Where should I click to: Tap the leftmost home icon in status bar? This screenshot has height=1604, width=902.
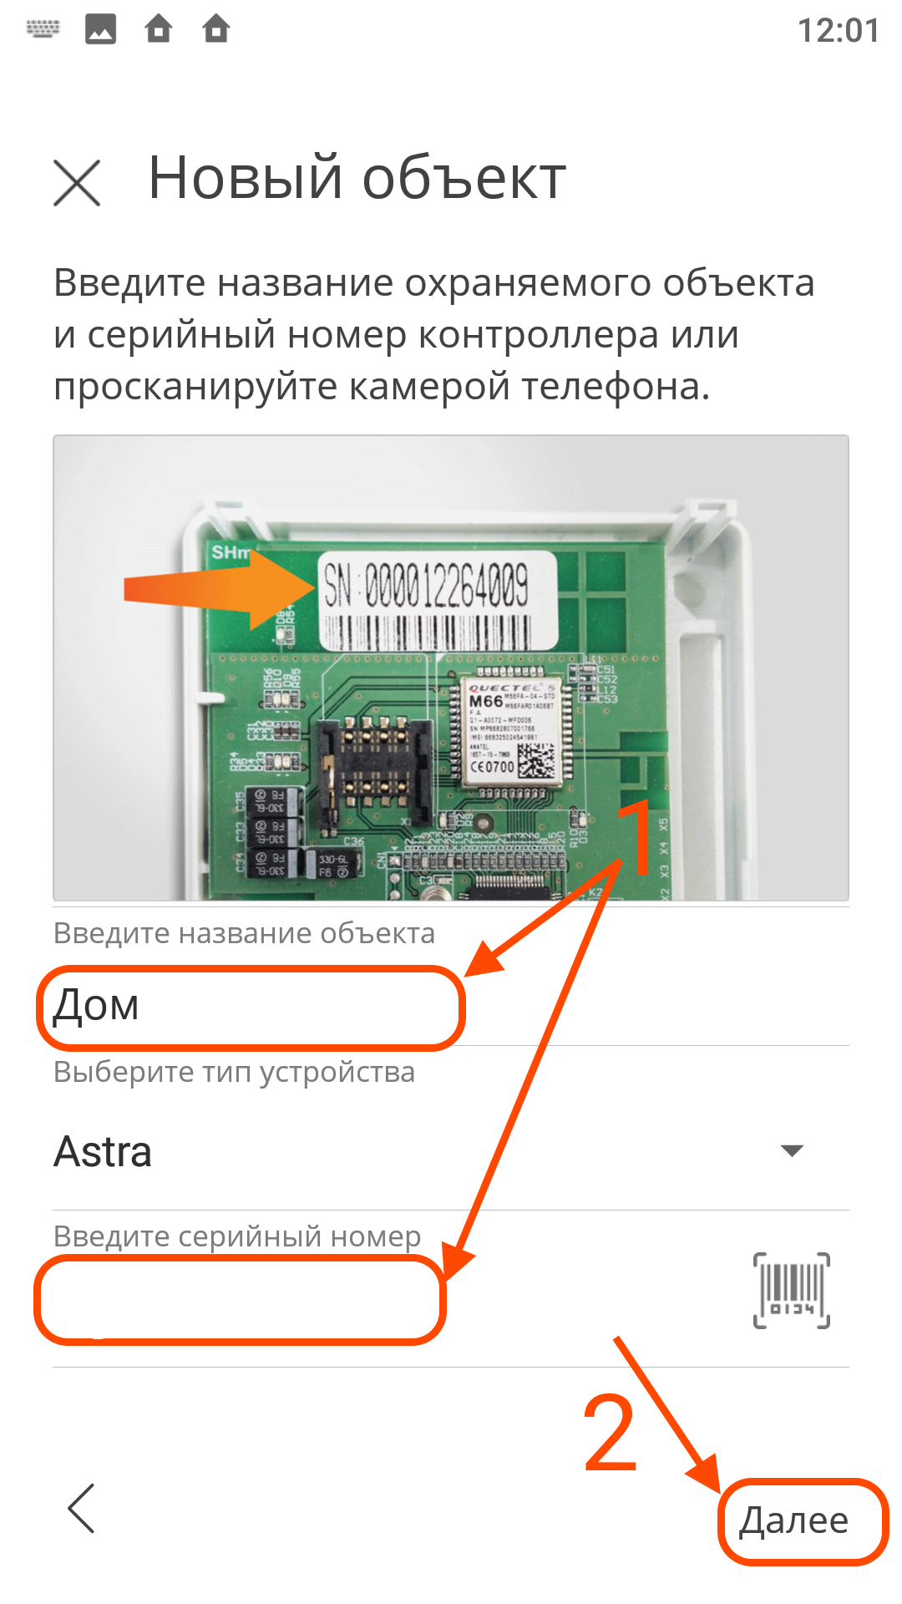point(158,30)
